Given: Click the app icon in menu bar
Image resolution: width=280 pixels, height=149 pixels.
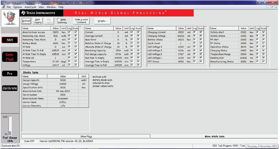Looking at the screenshot, I should click(x=3, y=7).
